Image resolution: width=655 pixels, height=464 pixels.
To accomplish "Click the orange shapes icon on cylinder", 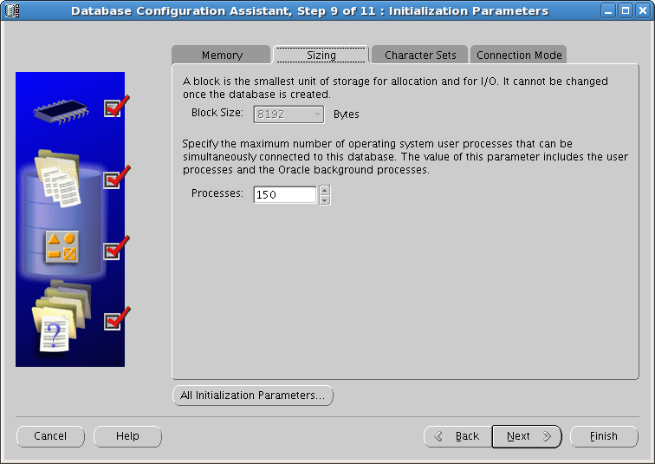I will point(62,247).
